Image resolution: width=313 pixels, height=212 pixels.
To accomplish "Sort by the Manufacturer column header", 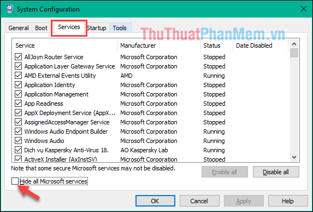I will click(159, 45).
